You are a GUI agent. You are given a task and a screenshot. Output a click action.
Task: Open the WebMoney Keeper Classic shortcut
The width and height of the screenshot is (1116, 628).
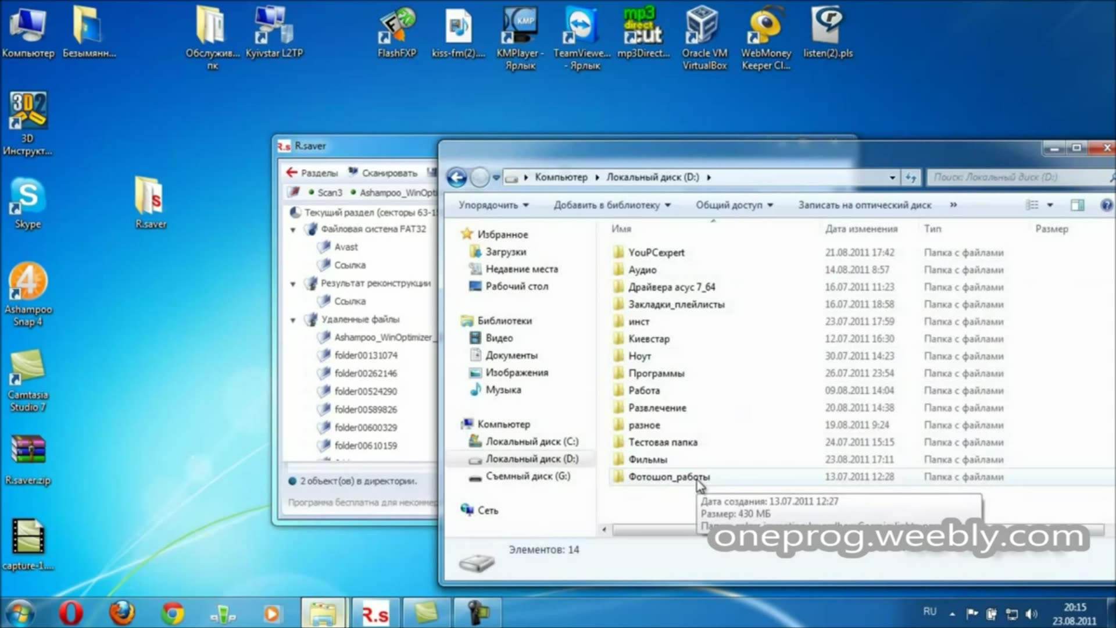pos(766,38)
